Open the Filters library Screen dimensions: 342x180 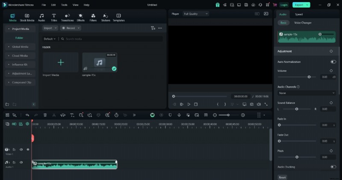(93, 18)
